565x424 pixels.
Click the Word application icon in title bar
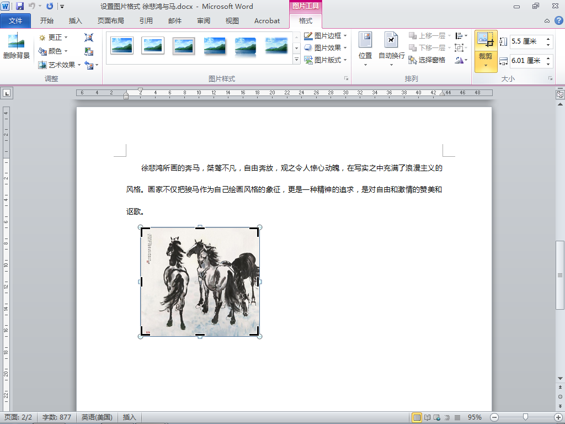click(5, 6)
